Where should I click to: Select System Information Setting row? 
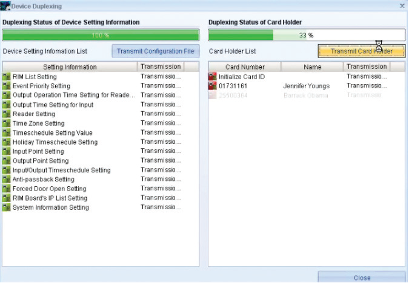tap(51, 207)
